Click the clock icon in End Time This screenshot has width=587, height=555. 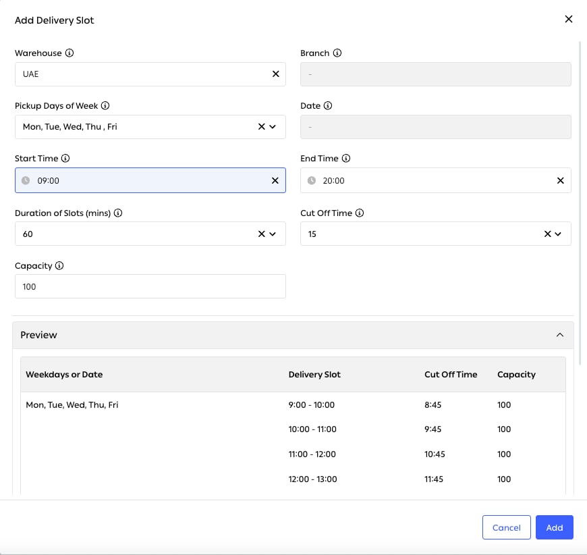(312, 181)
